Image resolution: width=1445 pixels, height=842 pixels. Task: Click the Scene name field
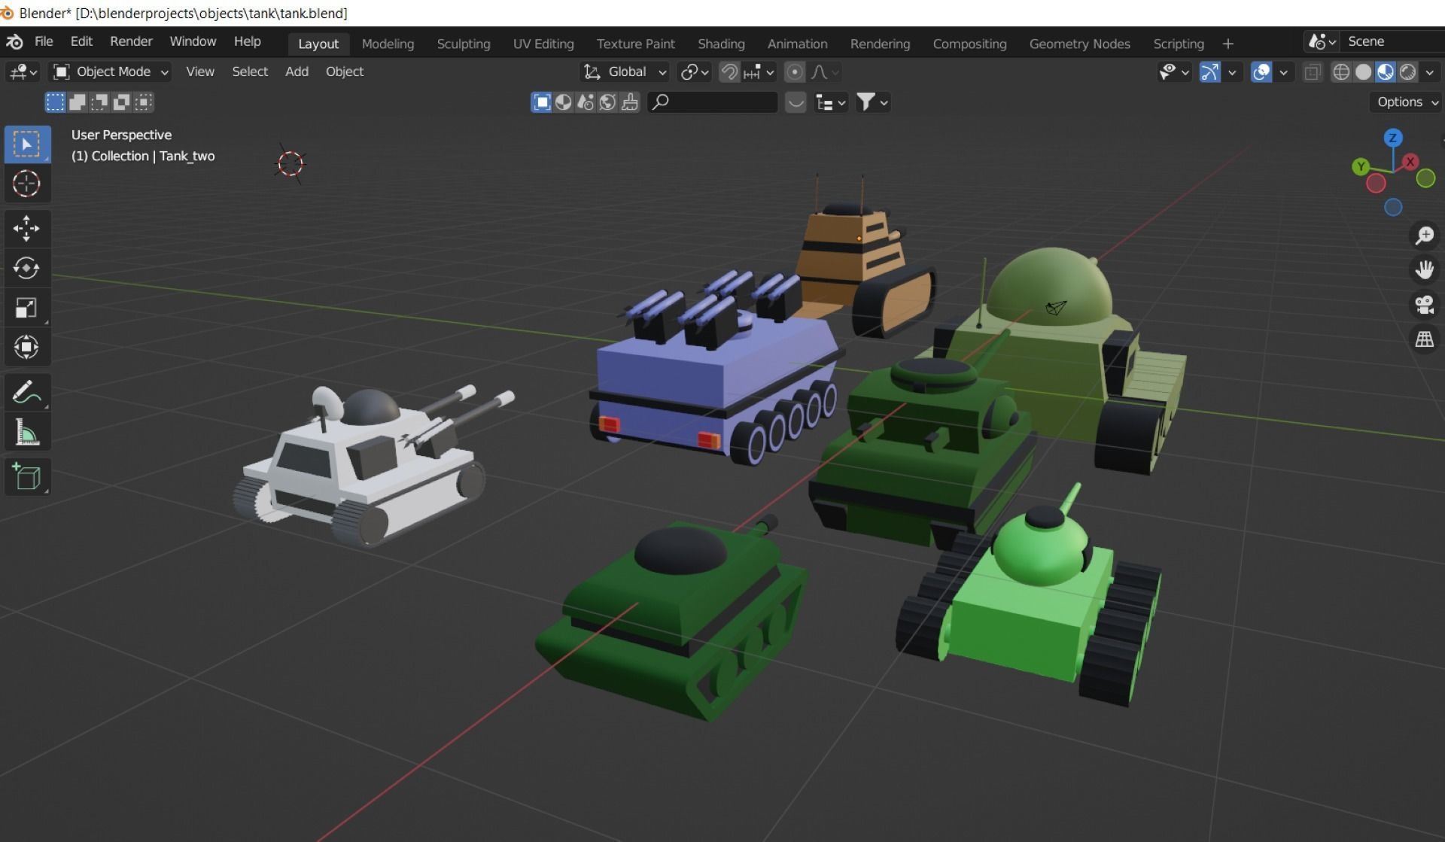1392,42
